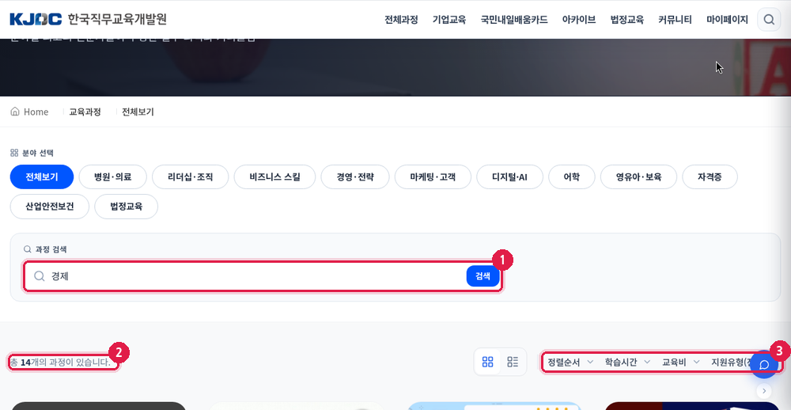This screenshot has height=410, width=791.
Task: Click the Home breadcrumb
Action: (x=30, y=112)
